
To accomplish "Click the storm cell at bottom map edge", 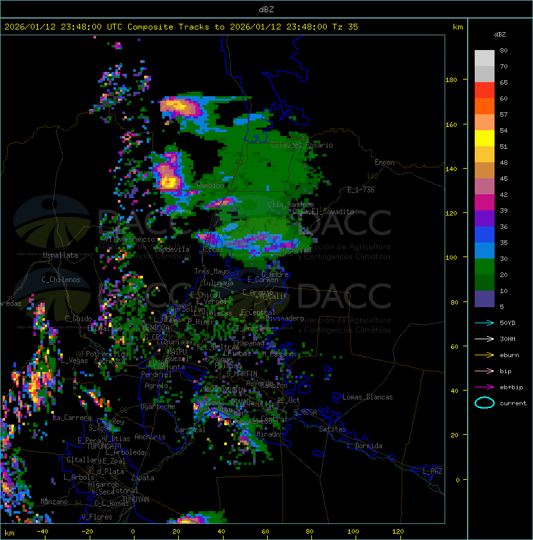I will point(197,518).
